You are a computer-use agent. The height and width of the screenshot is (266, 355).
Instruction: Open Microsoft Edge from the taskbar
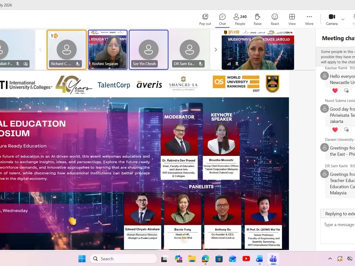pos(205,259)
